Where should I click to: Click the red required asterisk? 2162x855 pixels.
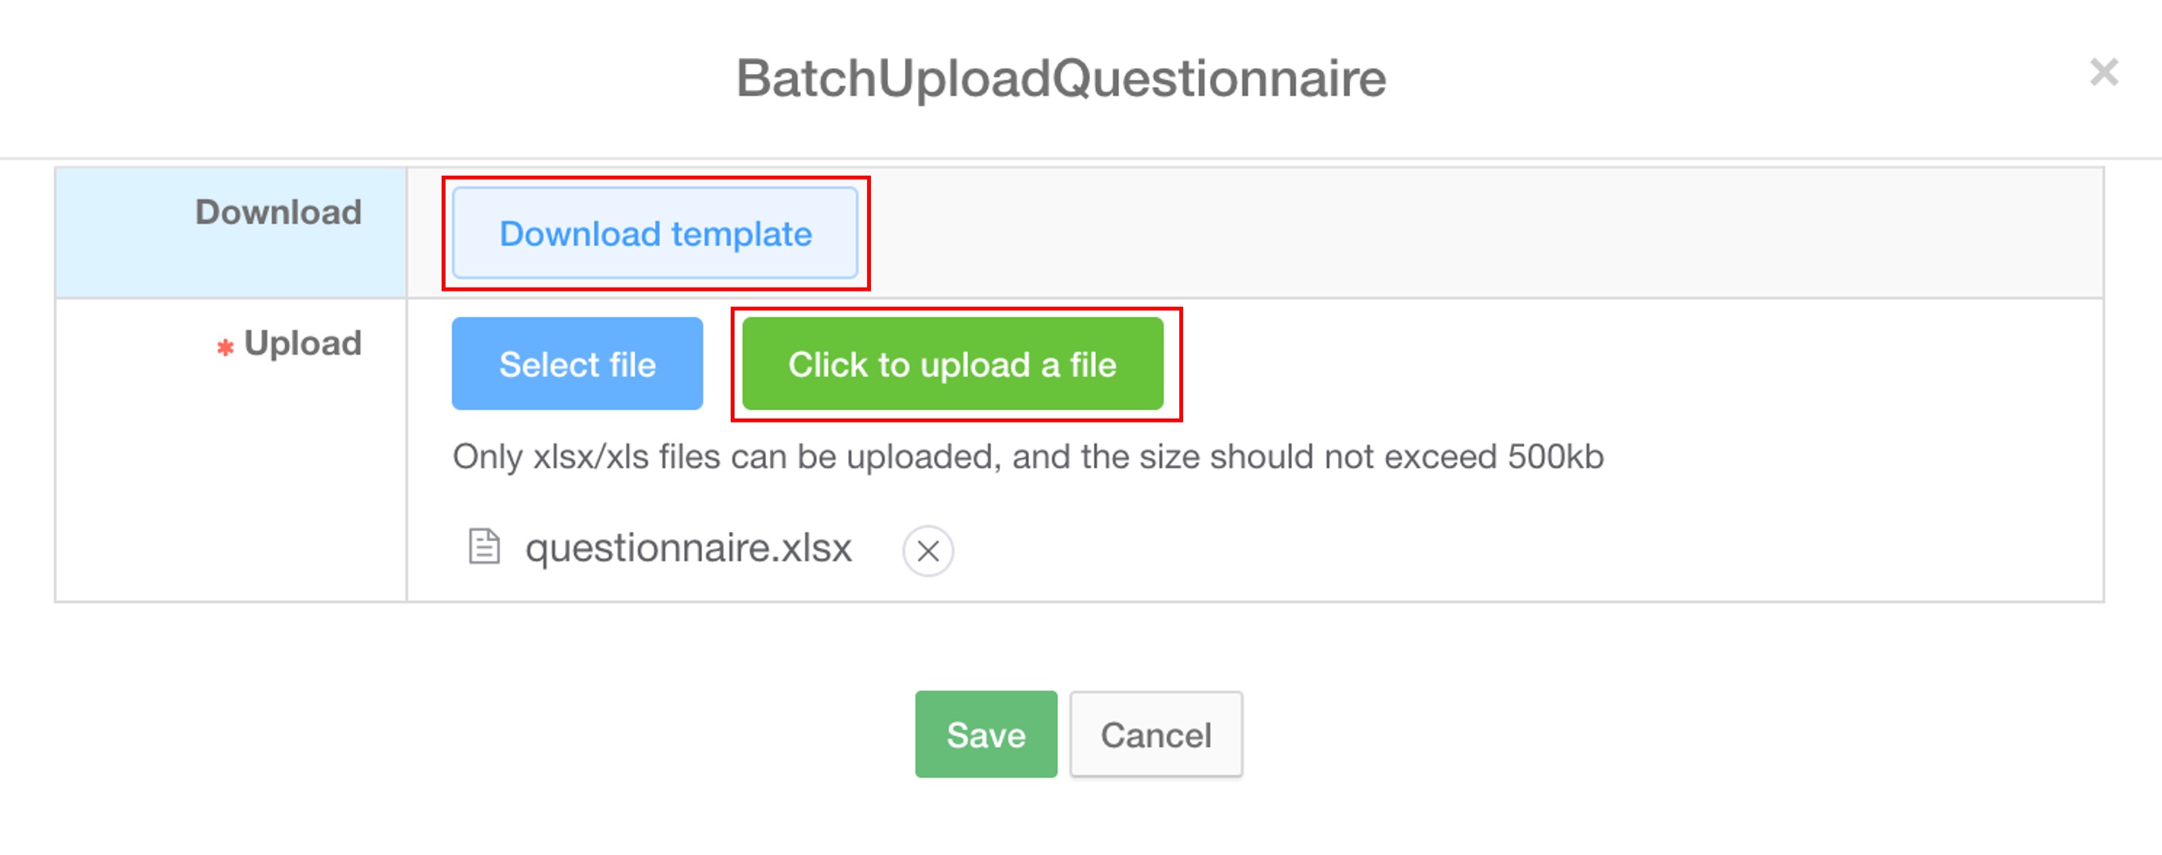[225, 347]
